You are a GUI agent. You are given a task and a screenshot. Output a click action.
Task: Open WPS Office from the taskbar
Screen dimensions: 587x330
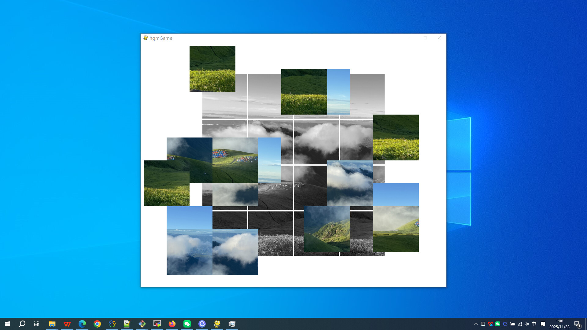pos(67,324)
